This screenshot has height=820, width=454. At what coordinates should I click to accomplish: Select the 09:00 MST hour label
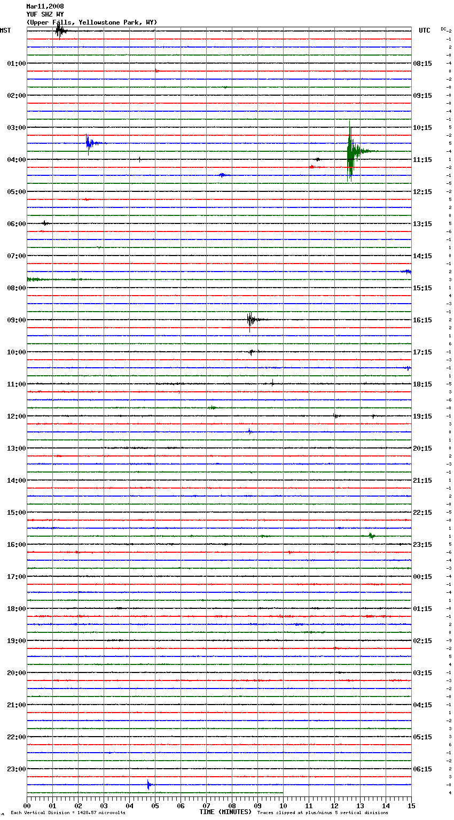pyautogui.click(x=16, y=320)
